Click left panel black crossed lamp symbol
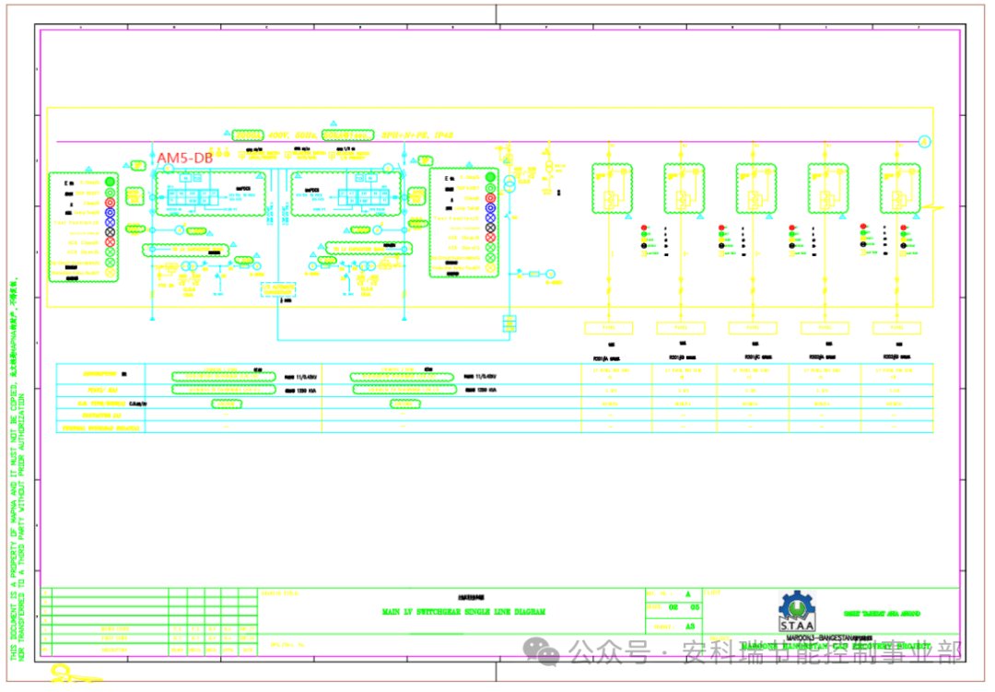This screenshot has height=692, width=995. point(110,232)
